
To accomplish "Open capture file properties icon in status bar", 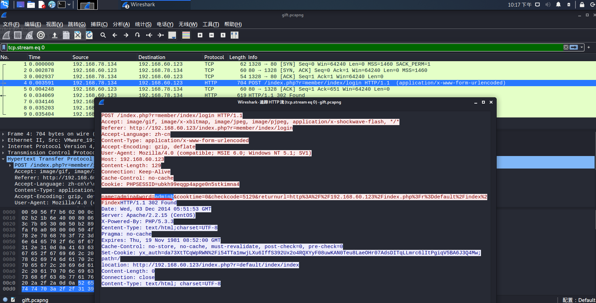I will (13, 300).
